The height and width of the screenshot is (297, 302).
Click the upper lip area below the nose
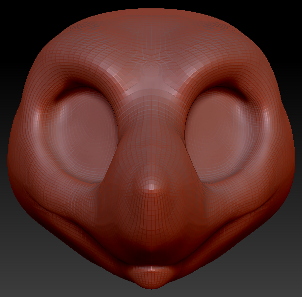click(x=151, y=234)
